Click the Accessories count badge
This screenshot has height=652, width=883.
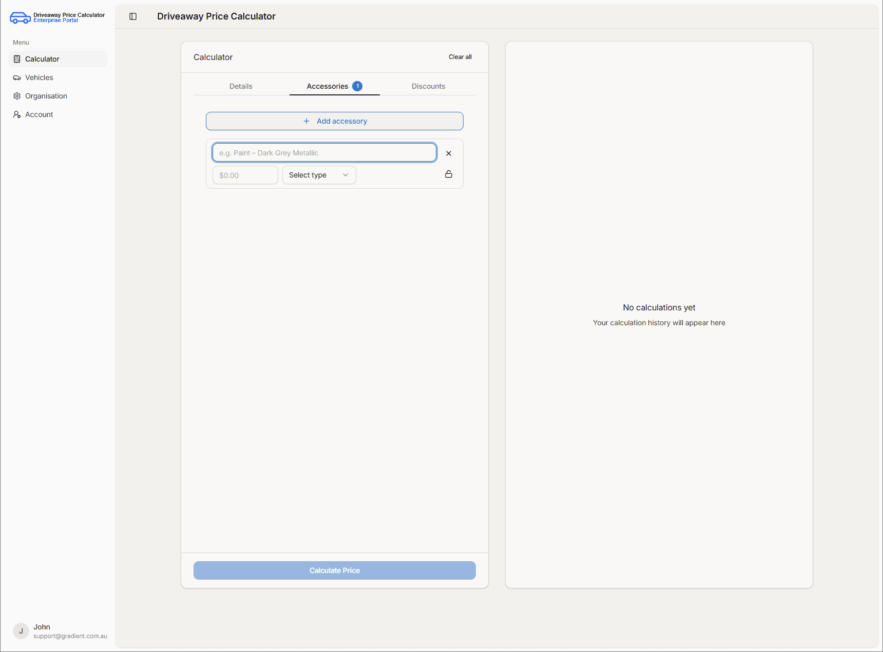pos(357,86)
